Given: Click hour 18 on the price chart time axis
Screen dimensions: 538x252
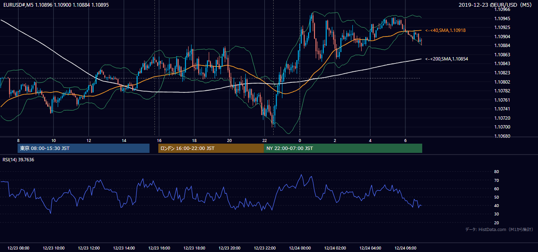Looking at the screenshot, I should click(x=194, y=140).
